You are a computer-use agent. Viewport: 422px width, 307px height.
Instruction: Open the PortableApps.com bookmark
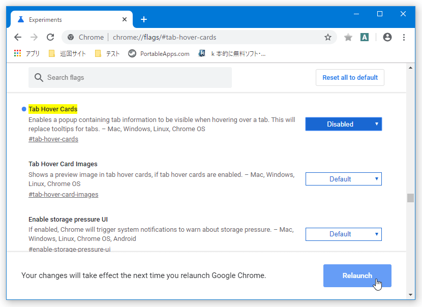(159, 53)
